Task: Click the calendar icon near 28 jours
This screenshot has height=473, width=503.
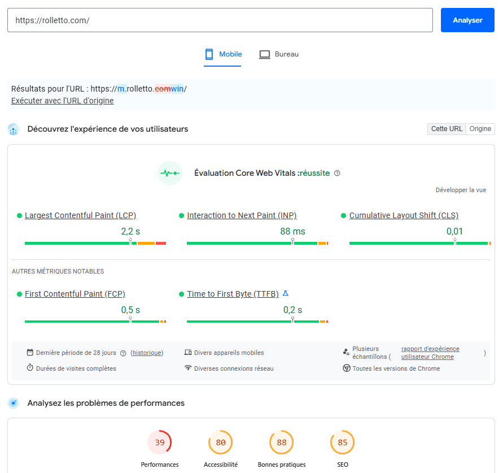Action: [30, 352]
